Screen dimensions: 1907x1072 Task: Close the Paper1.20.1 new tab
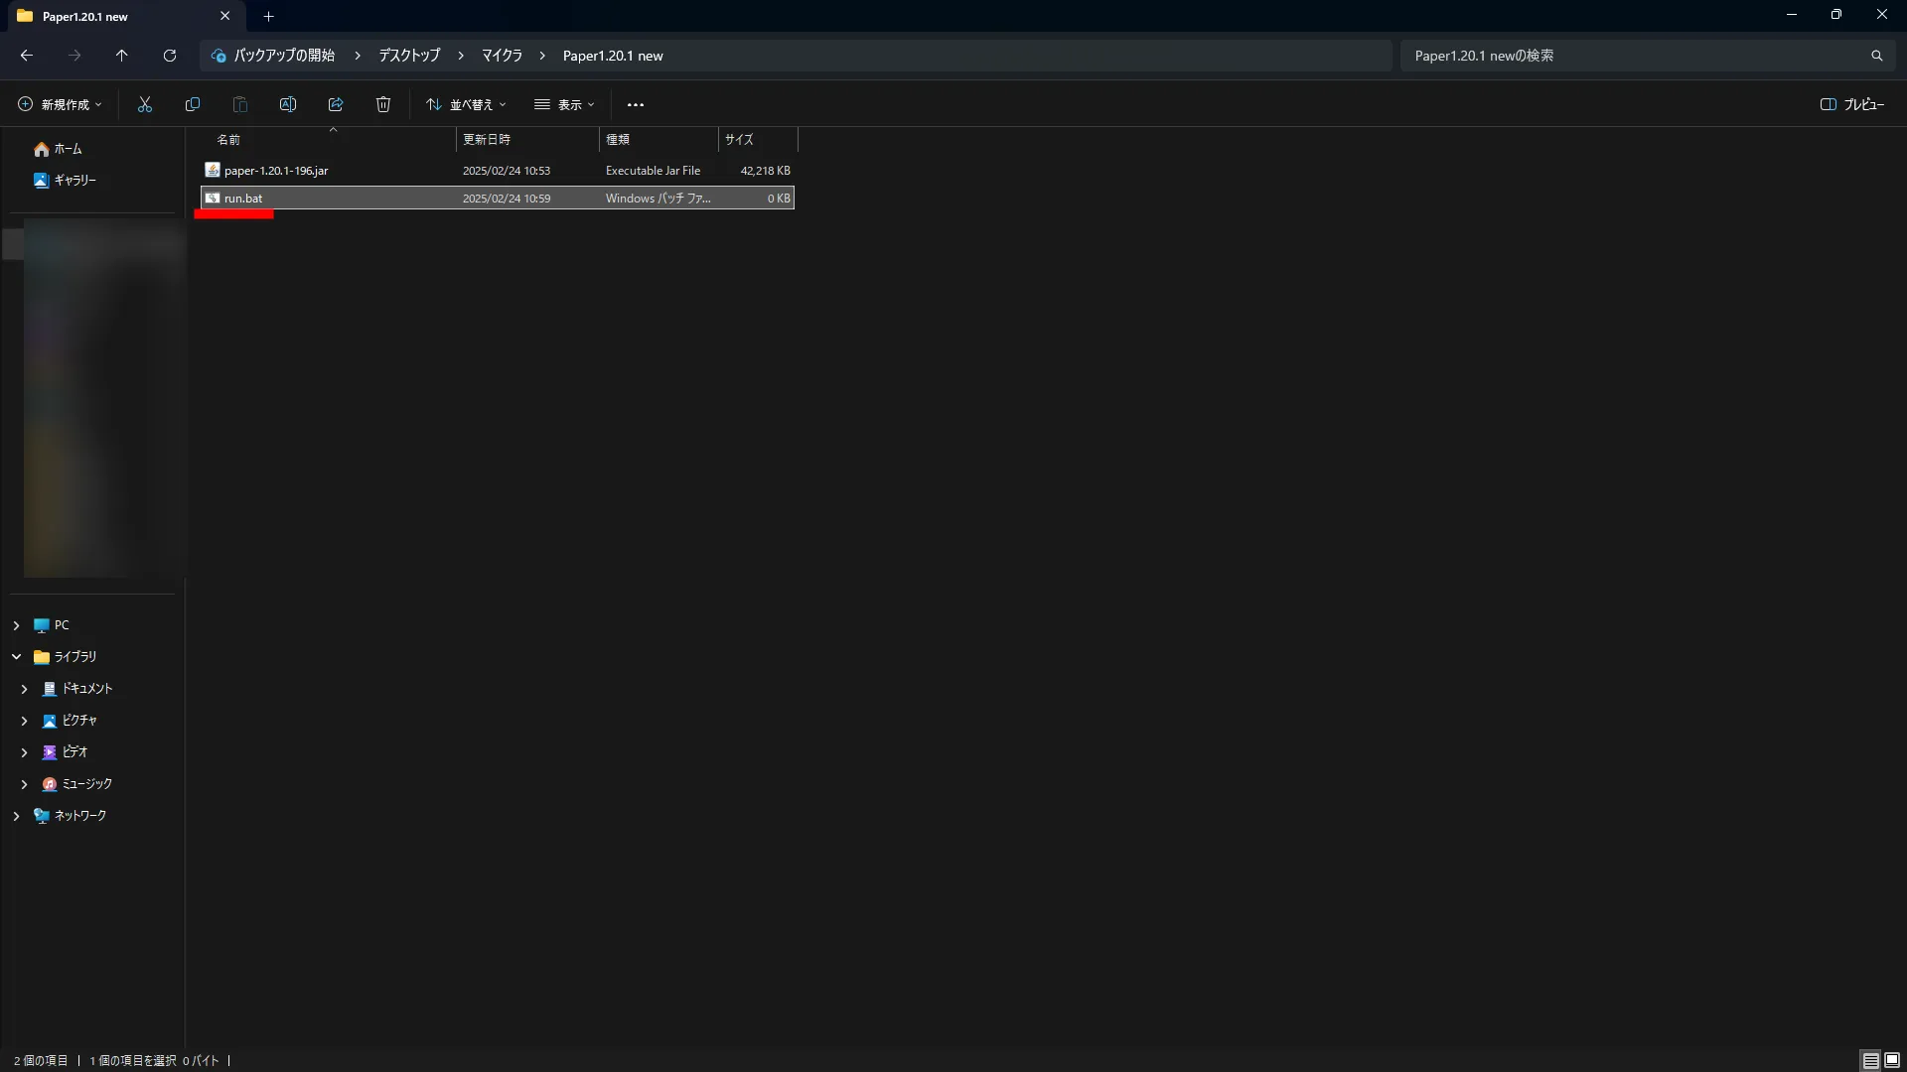point(224,16)
